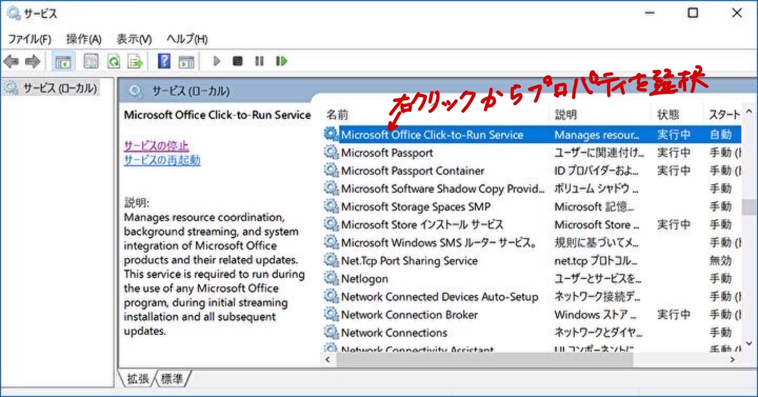Image resolution: width=758 pixels, height=397 pixels.
Task: Click the vertical scrollbar up arrow
Action: [x=749, y=113]
